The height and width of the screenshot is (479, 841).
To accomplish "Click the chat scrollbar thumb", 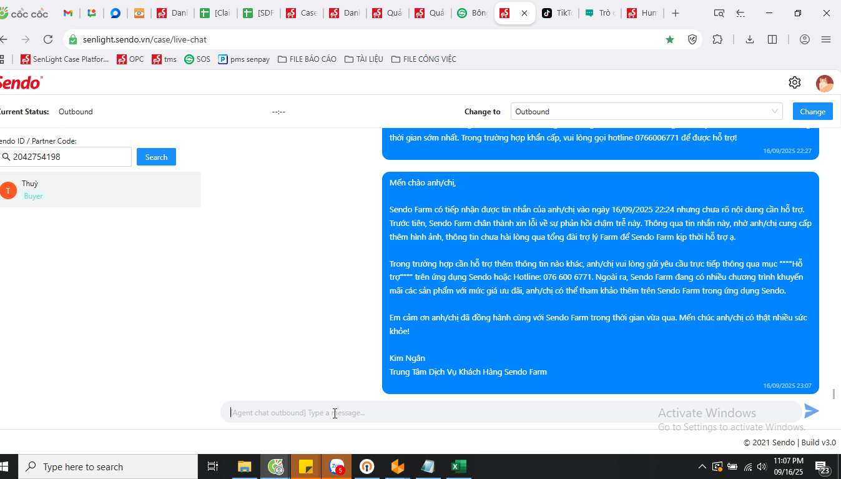I will (834, 394).
